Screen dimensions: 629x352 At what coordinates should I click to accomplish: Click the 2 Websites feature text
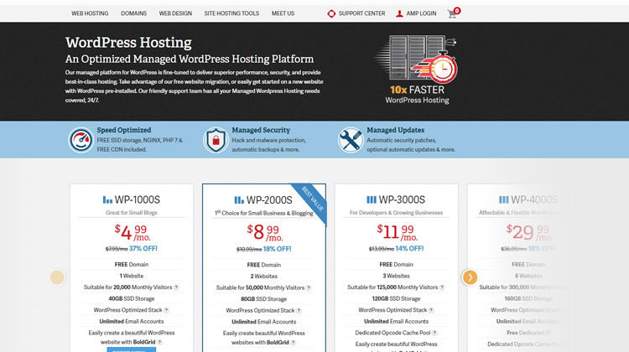263,277
